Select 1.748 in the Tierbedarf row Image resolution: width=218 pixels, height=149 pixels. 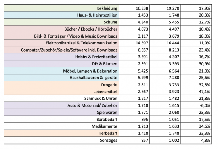click(174, 133)
